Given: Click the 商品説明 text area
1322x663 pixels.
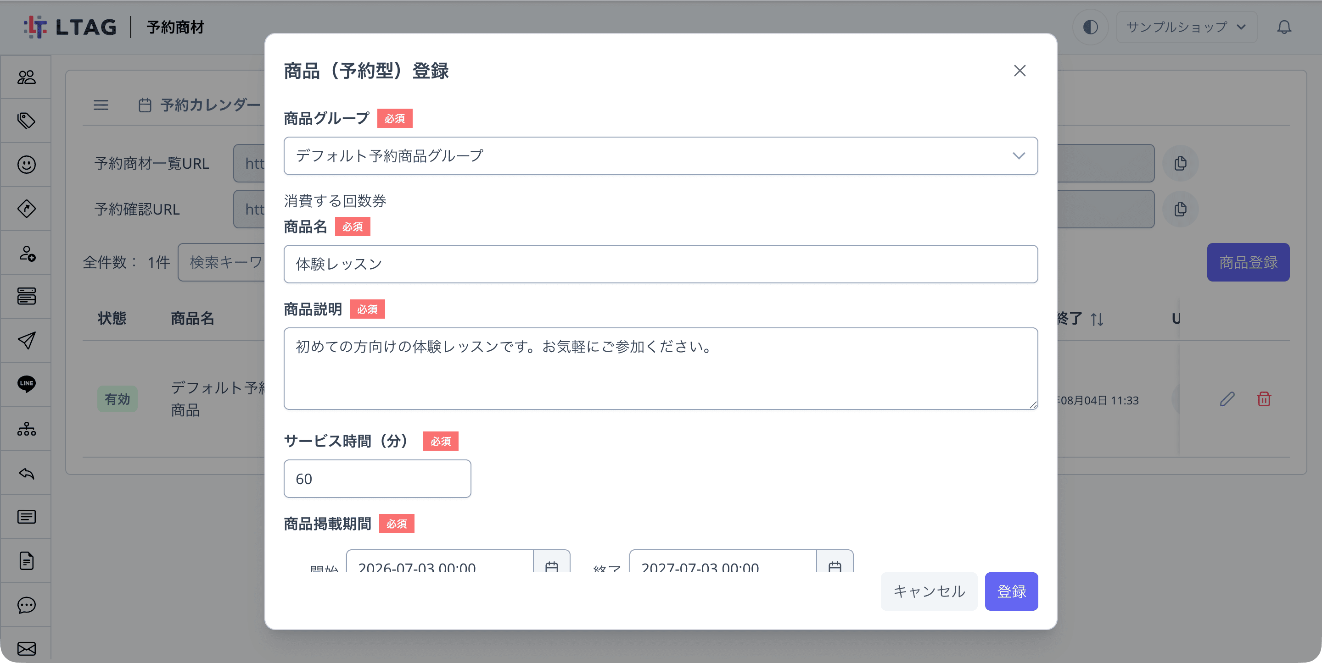Looking at the screenshot, I should [661, 369].
